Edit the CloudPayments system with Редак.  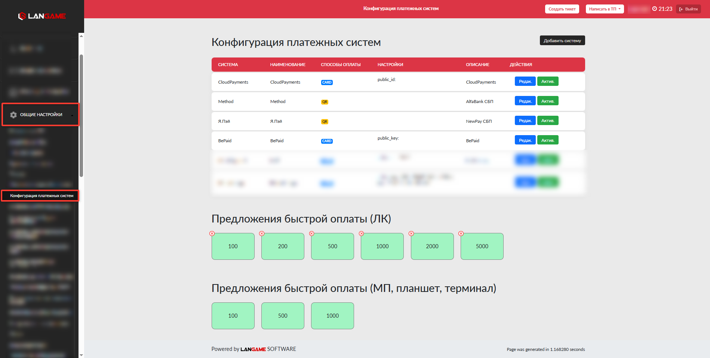[525, 81]
